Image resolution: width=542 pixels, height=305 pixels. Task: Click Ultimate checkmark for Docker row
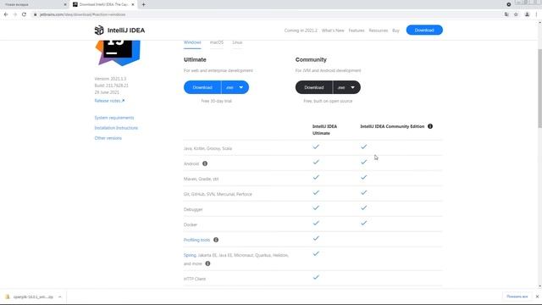coord(316,223)
